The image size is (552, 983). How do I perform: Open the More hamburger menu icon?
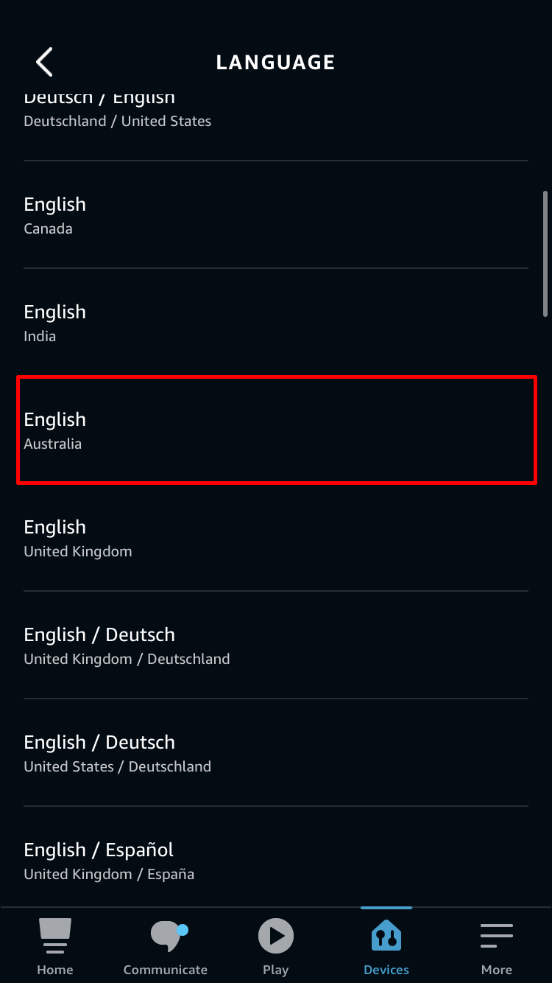point(497,935)
